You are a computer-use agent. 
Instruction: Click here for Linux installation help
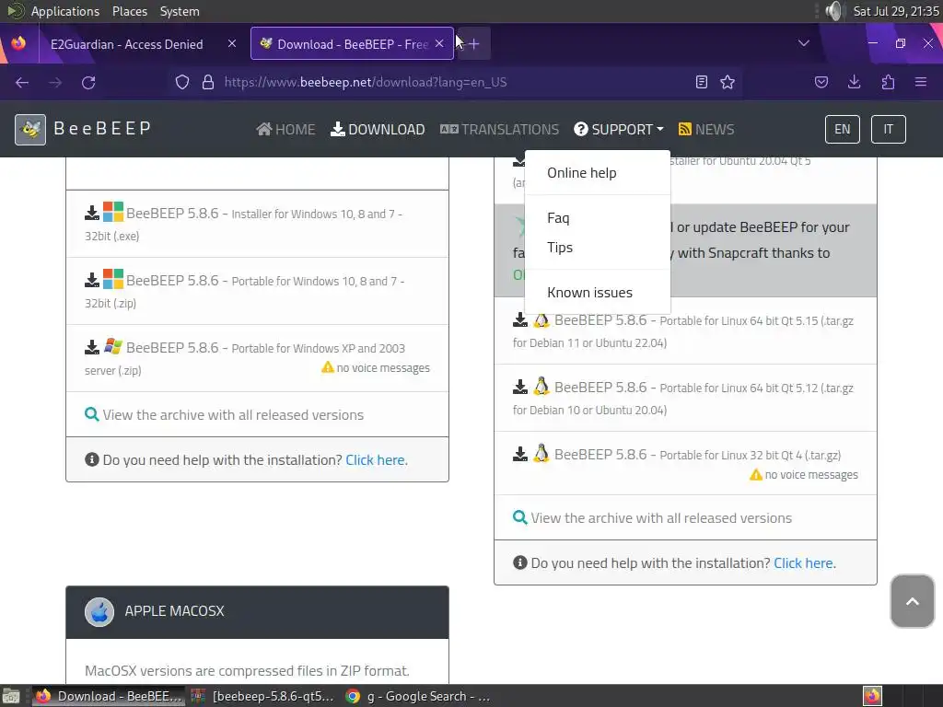coord(803,563)
